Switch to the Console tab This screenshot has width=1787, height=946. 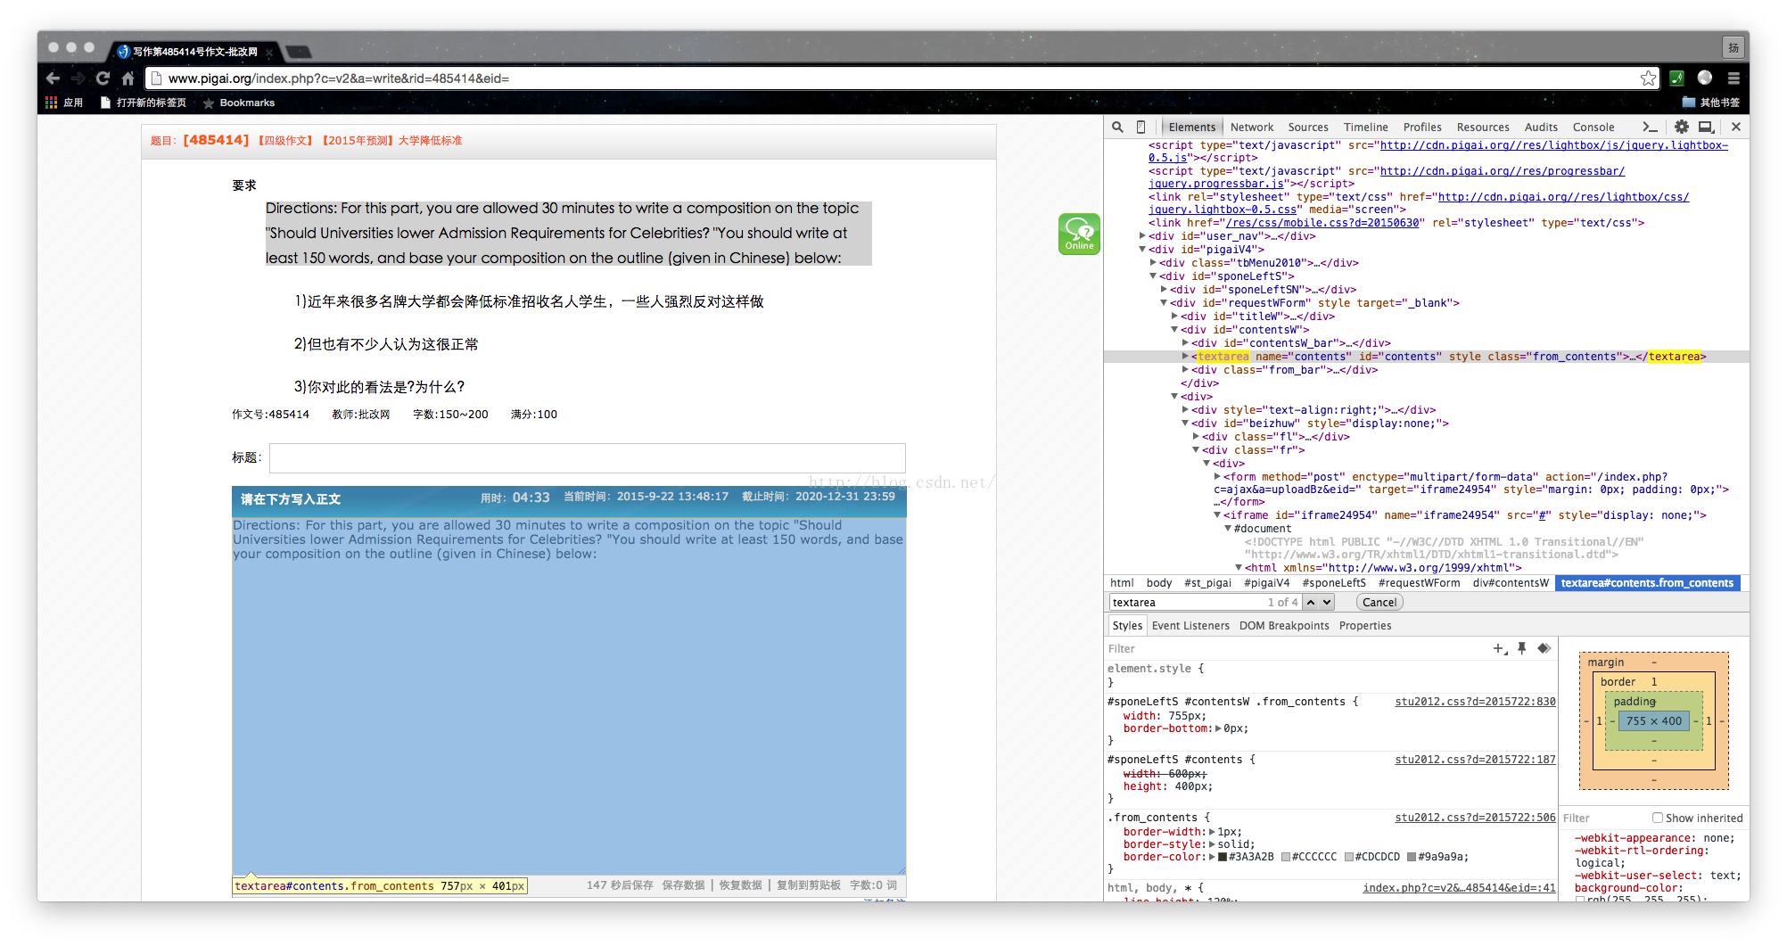point(1593,128)
